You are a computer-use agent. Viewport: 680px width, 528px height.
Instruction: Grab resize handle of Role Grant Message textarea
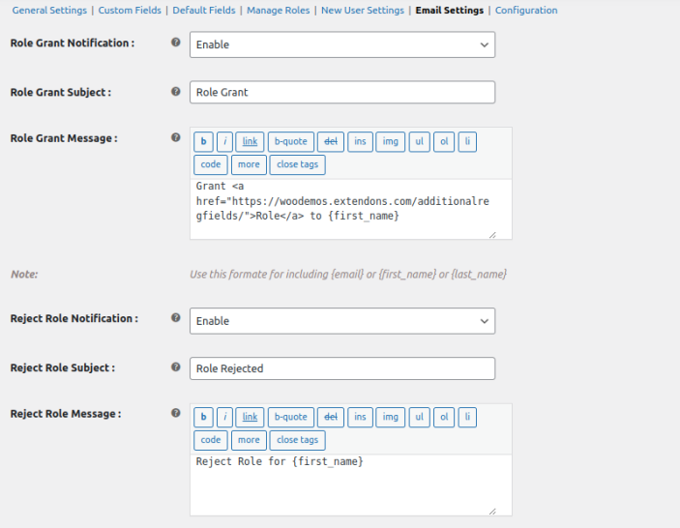click(491, 234)
